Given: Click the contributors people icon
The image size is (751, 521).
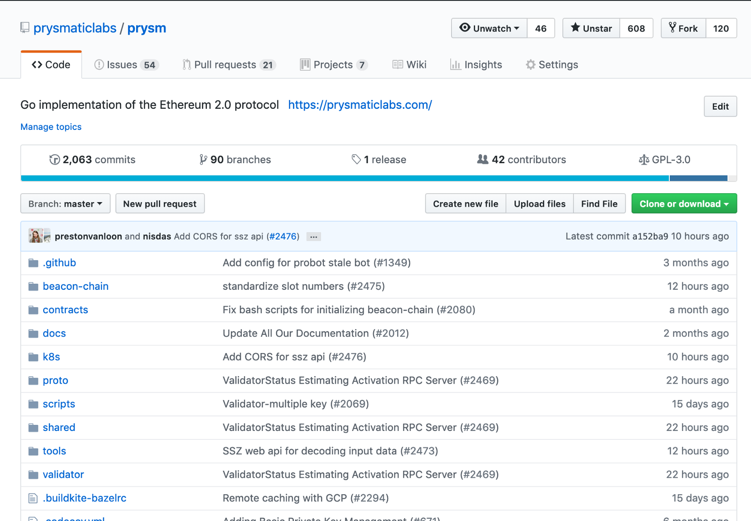Looking at the screenshot, I should [x=483, y=159].
